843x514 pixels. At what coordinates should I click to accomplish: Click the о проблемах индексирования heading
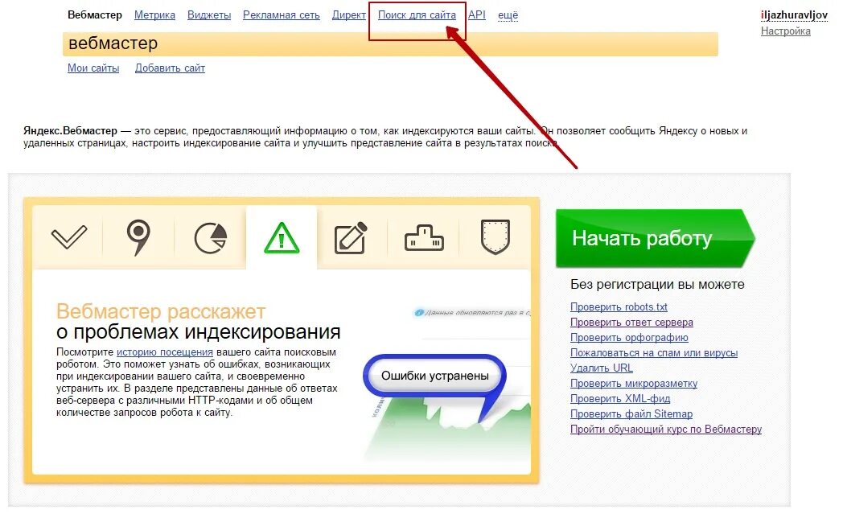point(199,332)
